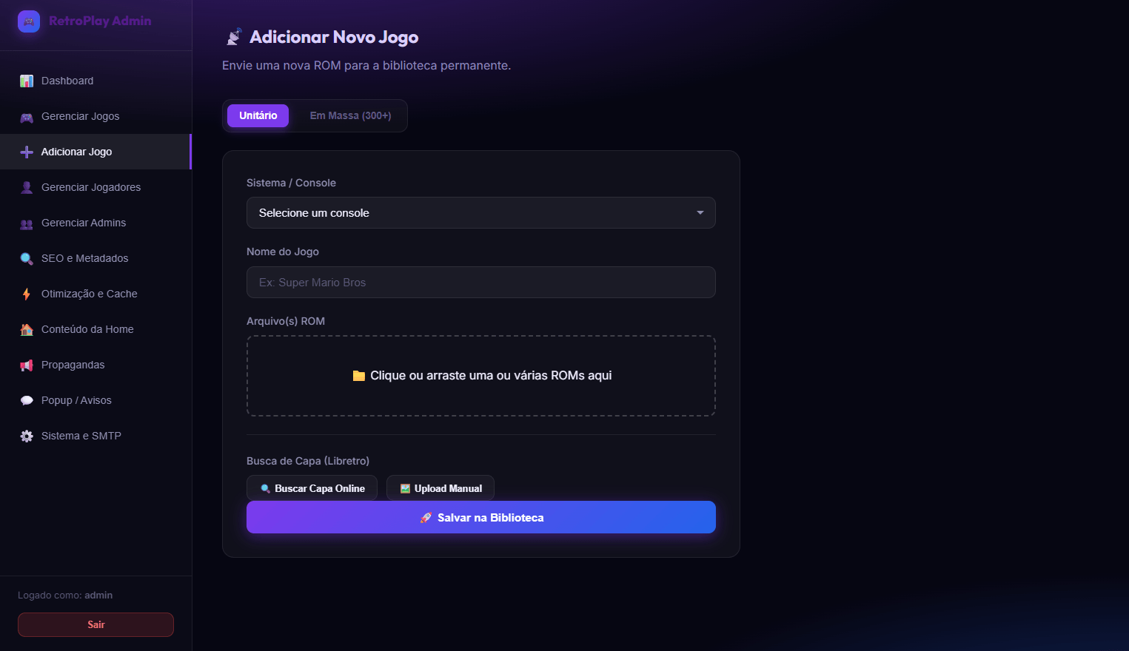The height and width of the screenshot is (651, 1129).
Task: Click the Dashboard chart icon in sidebar
Action: point(27,81)
